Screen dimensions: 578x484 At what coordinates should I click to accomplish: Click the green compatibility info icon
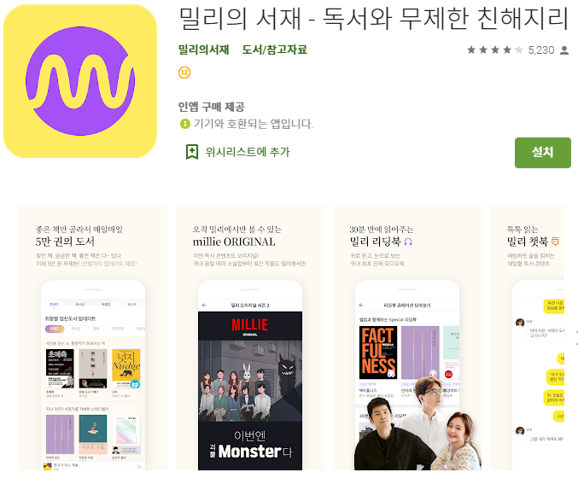point(184,124)
